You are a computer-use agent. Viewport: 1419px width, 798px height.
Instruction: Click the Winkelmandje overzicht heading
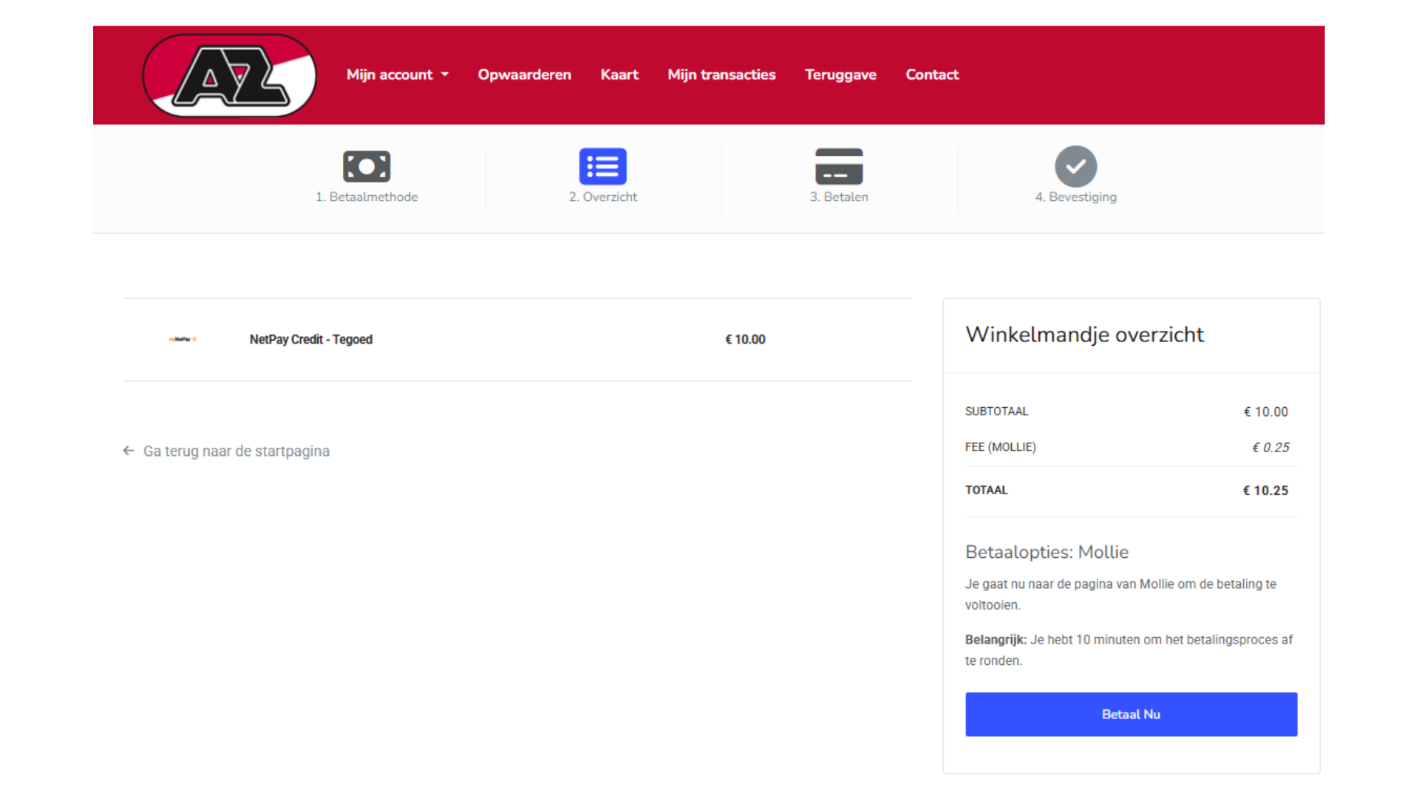point(1084,335)
